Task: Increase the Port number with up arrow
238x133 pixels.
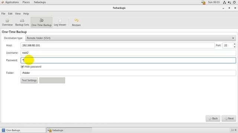Action: click(x=235, y=44)
